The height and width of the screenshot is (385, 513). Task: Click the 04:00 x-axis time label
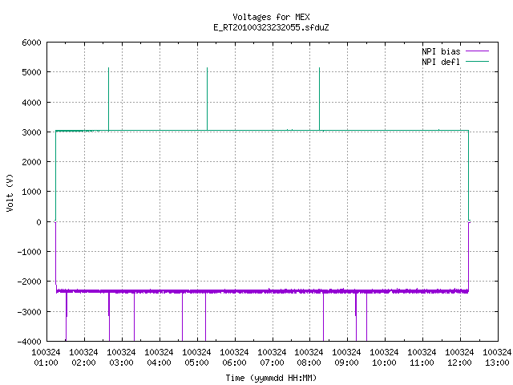tap(159, 363)
